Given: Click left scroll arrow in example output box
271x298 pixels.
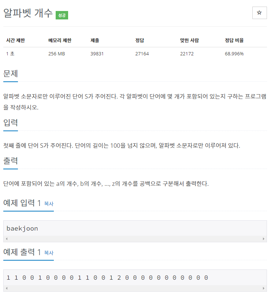Looking at the screenshot, I should [x=7, y=288].
